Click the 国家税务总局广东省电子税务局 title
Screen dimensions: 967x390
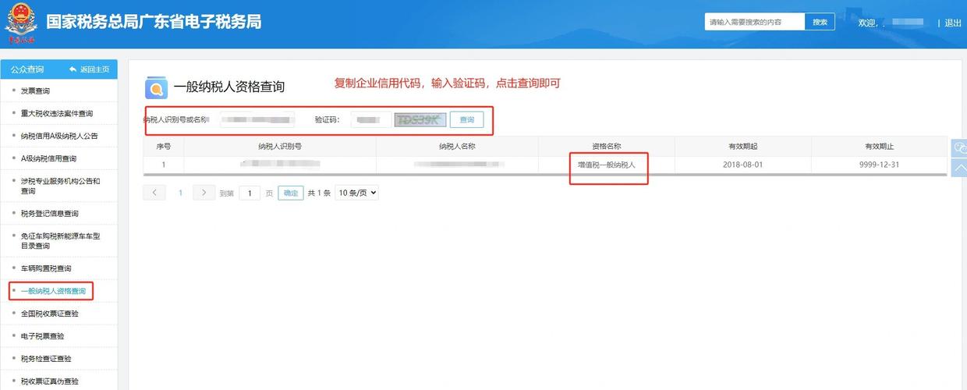pos(154,22)
